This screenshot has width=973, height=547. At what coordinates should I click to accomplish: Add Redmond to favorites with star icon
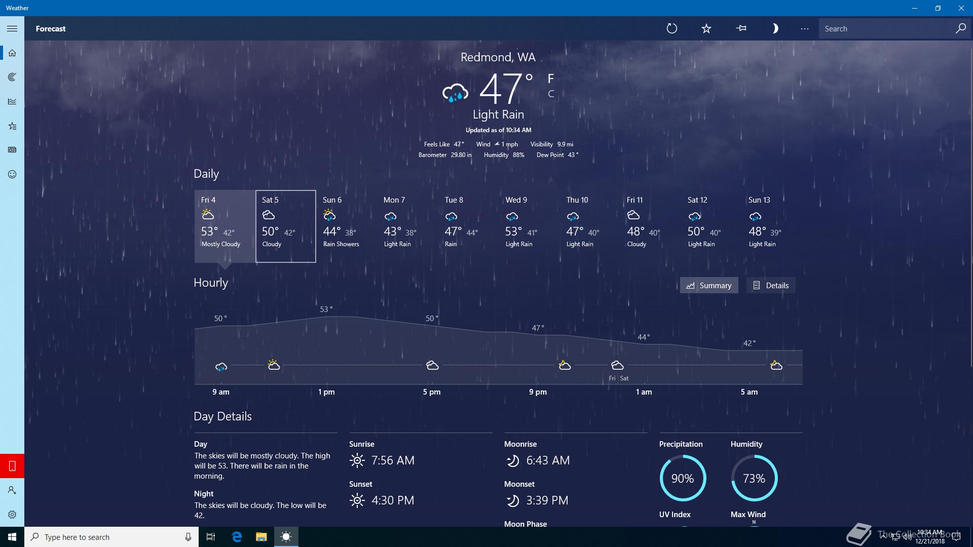click(706, 28)
